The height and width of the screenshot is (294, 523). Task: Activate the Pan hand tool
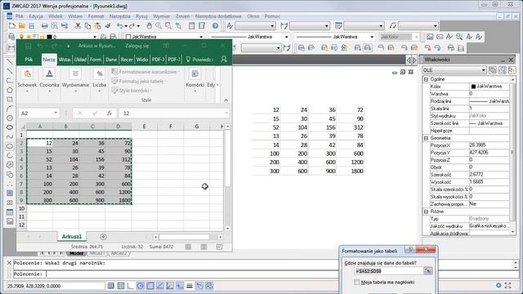pos(149,25)
